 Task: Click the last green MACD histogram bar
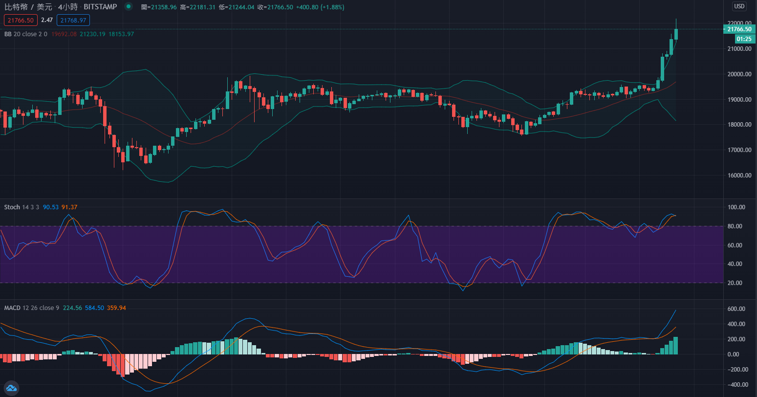pos(676,346)
